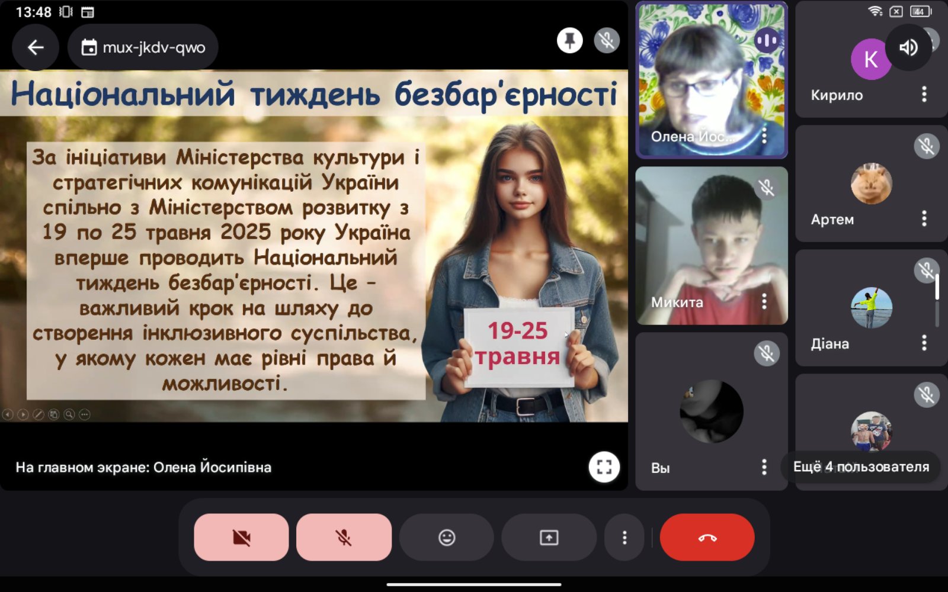
Task: Open the options menu for Олена's tile
Action: [x=764, y=136]
